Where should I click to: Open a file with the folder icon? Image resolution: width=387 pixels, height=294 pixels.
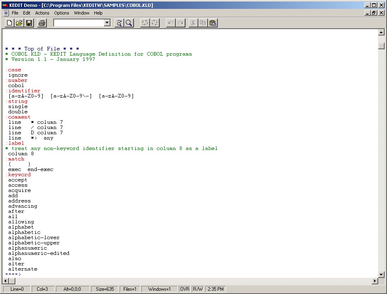(19, 23)
